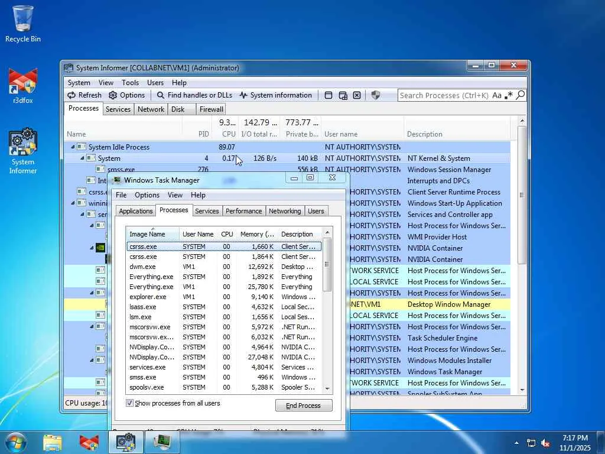Launch r3dfox from the taskbar
The image size is (605, 454).
pos(89,442)
